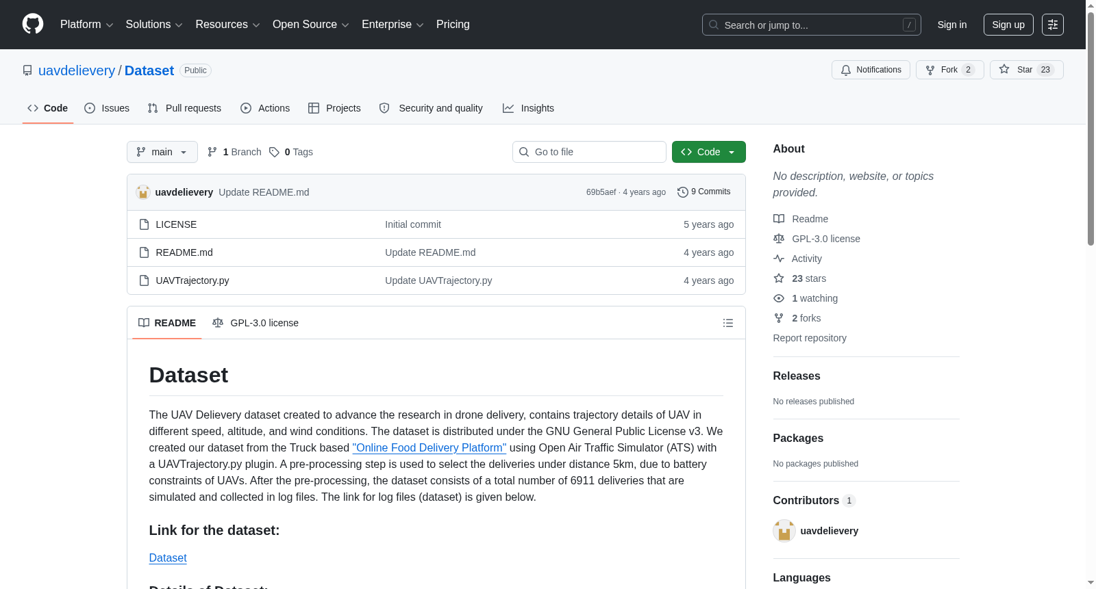Image resolution: width=1096 pixels, height=589 pixels.
Task: Switch to the Actions tab
Action: tap(265, 108)
